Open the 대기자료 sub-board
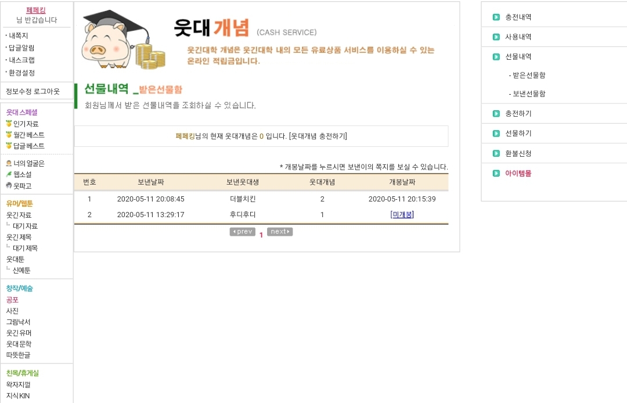This screenshot has height=403, width=627. tap(25, 226)
